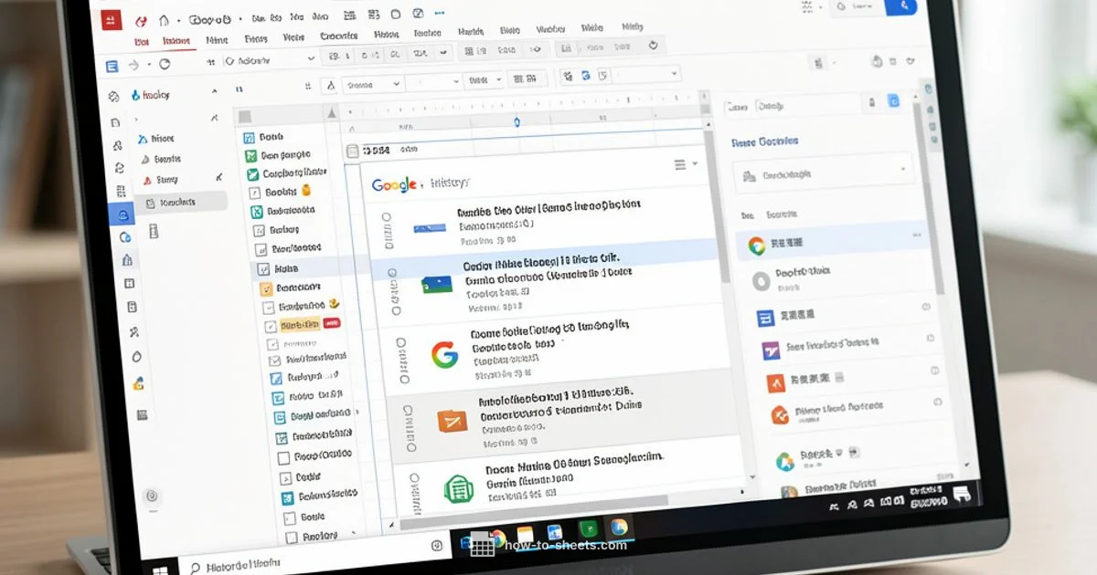
Task: Click the green Sheets icon in the bottom message
Action: pyautogui.click(x=457, y=487)
